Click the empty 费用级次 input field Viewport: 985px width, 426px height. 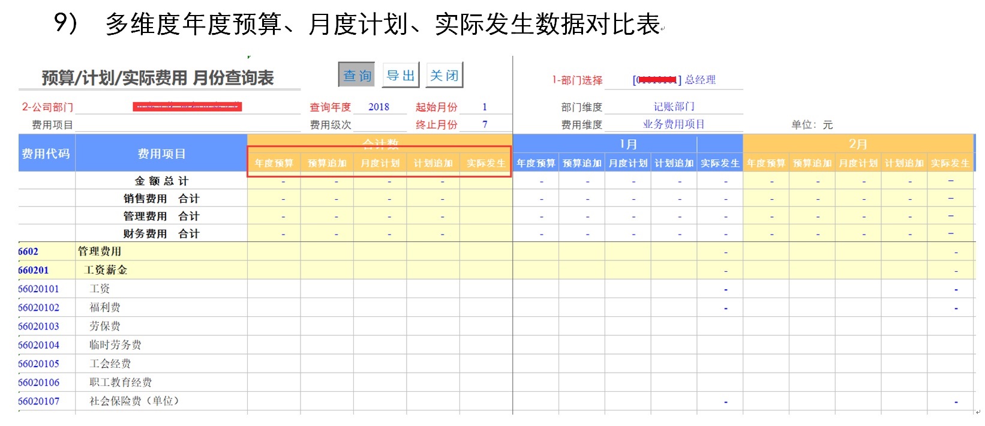(x=379, y=124)
